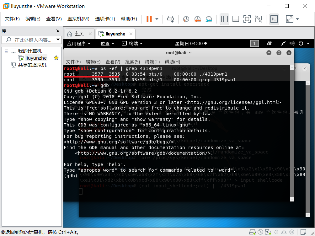Take a snapshot of this virtual machine
The image size is (315, 236).
186,19
